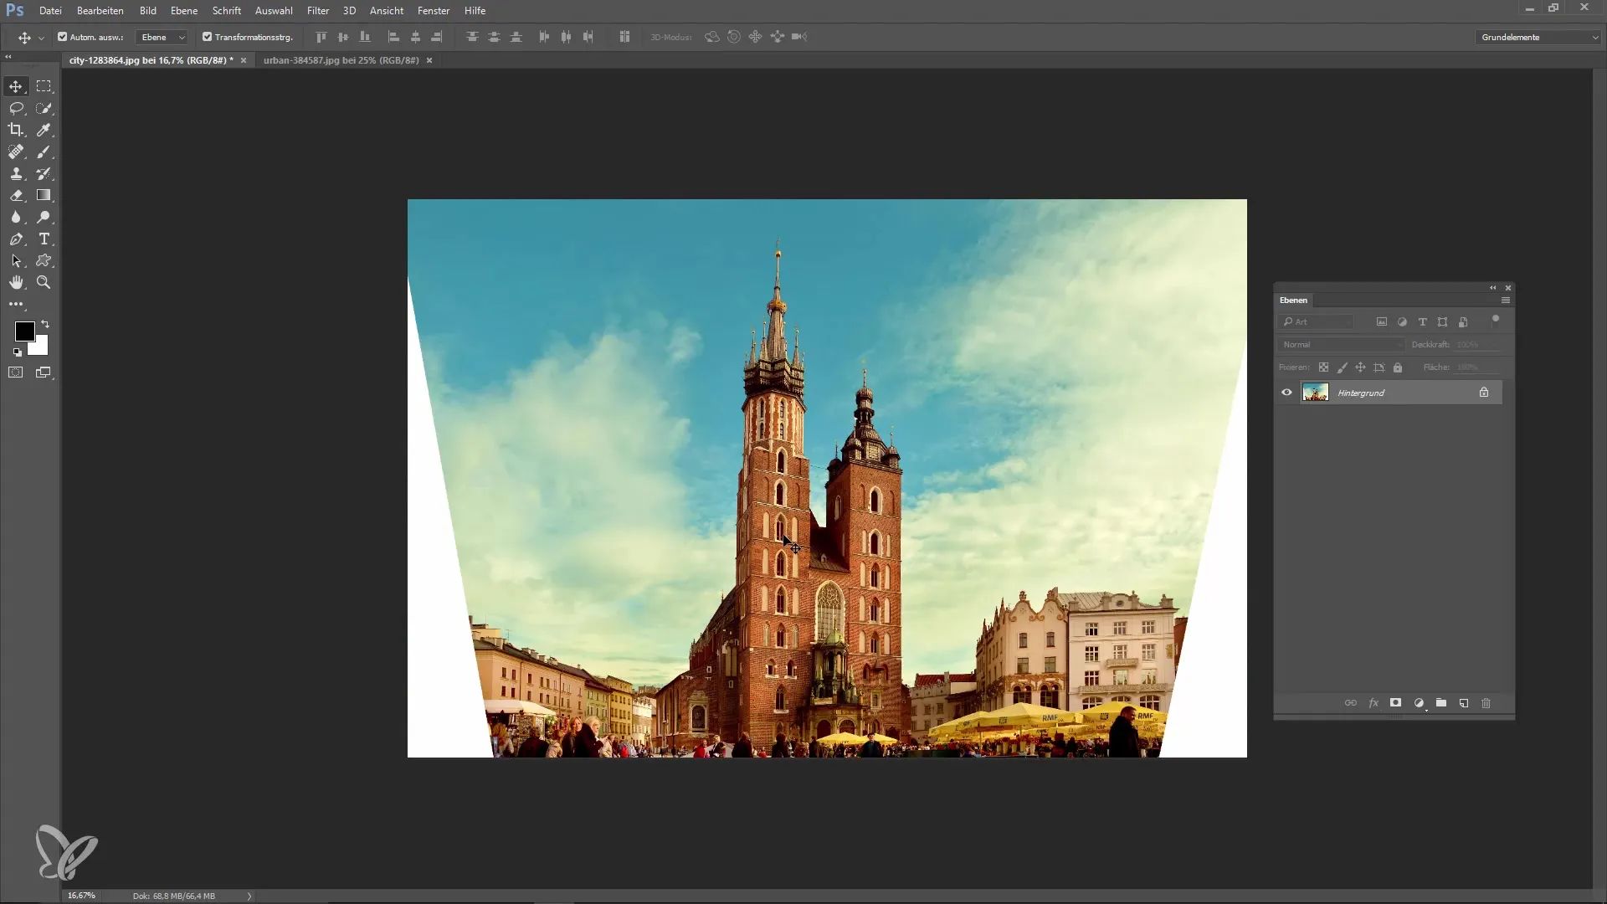The image size is (1607, 904).
Task: Select the Brush tool
Action: click(x=44, y=152)
